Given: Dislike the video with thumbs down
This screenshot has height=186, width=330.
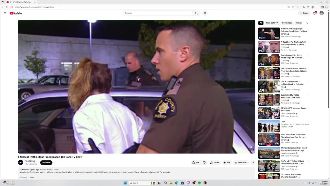Looking at the screenshot, I should pos(204,162).
